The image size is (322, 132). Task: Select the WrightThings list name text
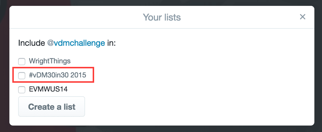[x=50, y=61]
